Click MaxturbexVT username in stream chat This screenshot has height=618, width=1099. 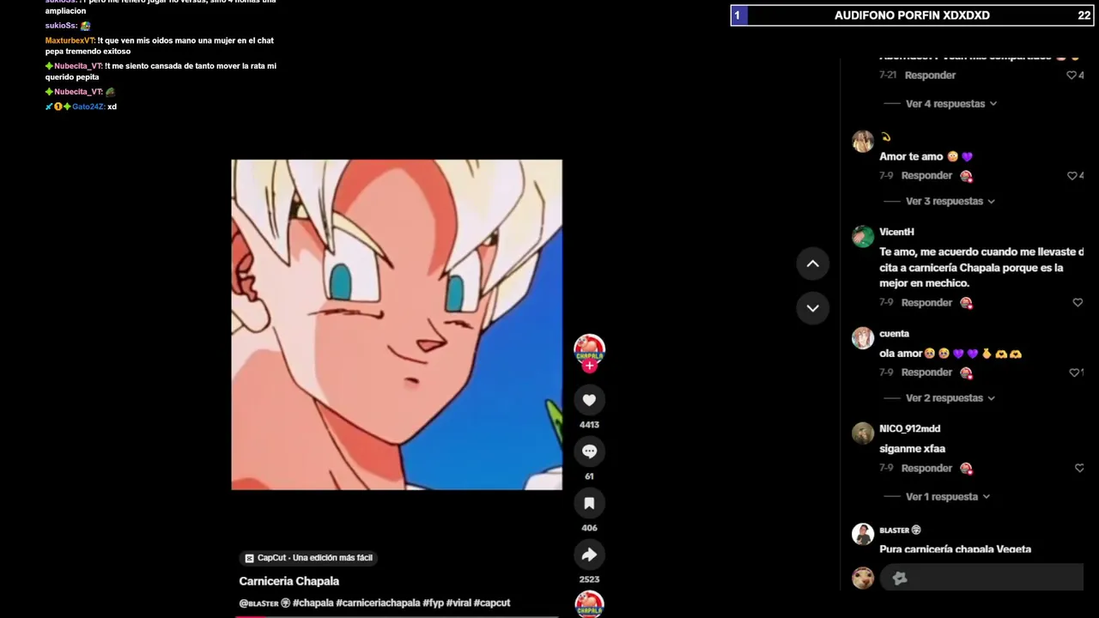[x=70, y=40]
